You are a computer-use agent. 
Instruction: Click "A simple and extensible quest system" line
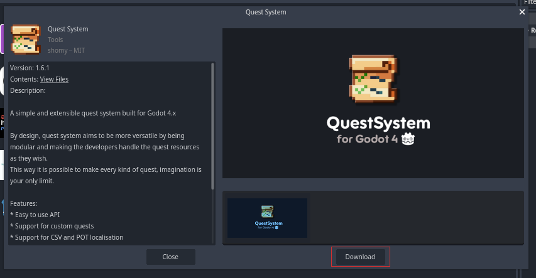pyautogui.click(x=93, y=113)
